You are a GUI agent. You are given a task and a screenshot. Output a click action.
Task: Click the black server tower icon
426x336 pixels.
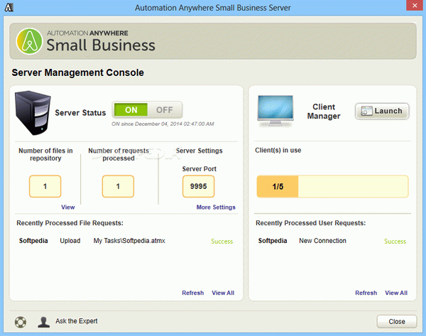point(33,112)
